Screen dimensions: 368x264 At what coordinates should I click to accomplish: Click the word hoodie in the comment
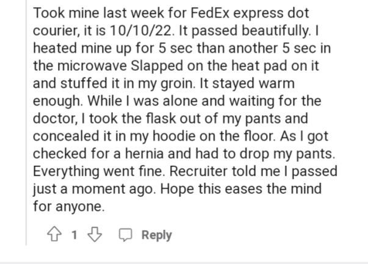click(x=174, y=136)
